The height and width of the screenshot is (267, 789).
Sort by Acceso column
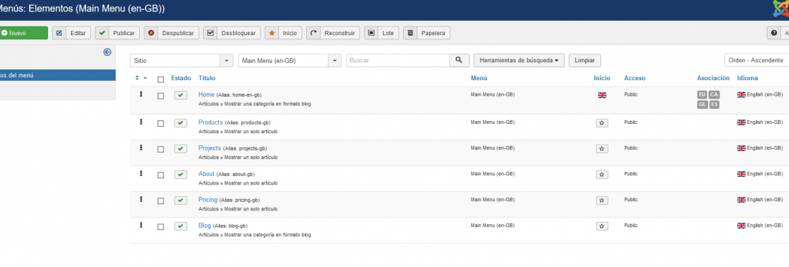pos(635,78)
